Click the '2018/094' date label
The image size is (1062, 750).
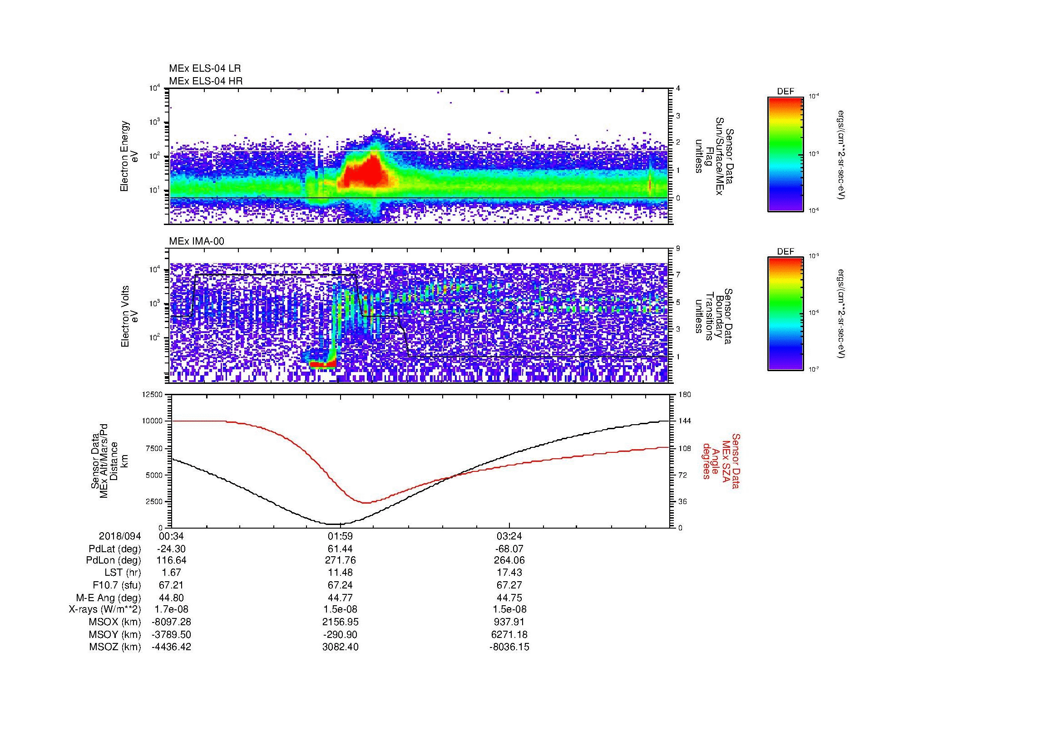[120, 536]
